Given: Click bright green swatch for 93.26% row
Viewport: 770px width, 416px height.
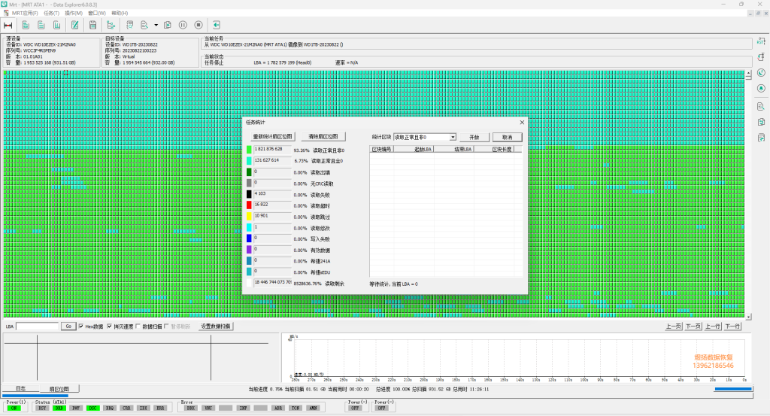Looking at the screenshot, I should point(249,150).
